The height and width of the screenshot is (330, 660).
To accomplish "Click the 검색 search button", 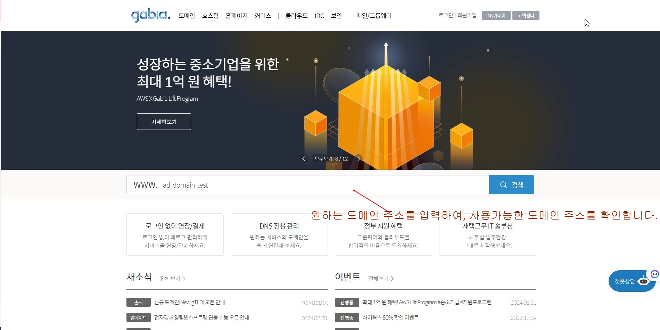I will click(512, 185).
